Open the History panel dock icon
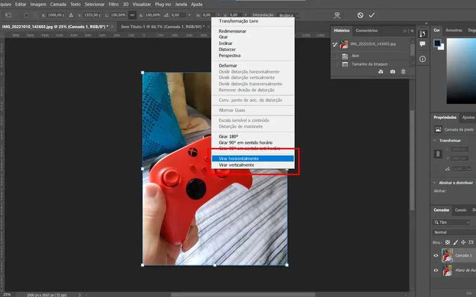 pos(422,34)
